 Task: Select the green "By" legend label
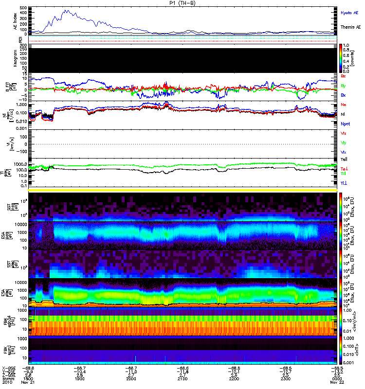tap(343, 86)
